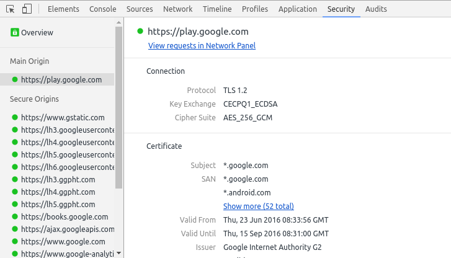Expand Show more (52 total) SAN entries
The image size is (451, 258).
tap(258, 206)
